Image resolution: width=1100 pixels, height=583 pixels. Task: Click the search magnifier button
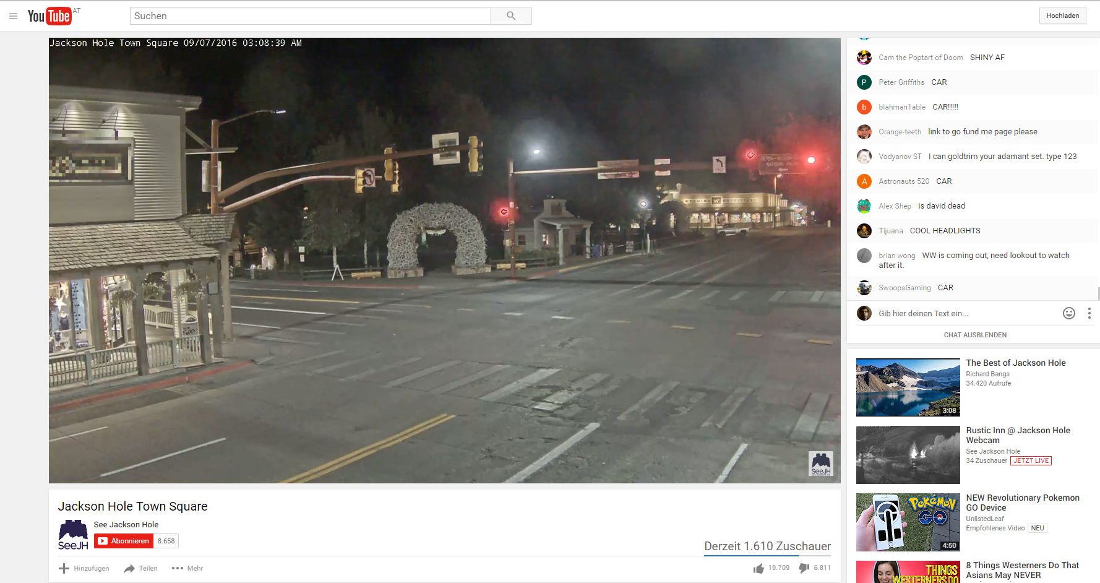pyautogui.click(x=511, y=16)
